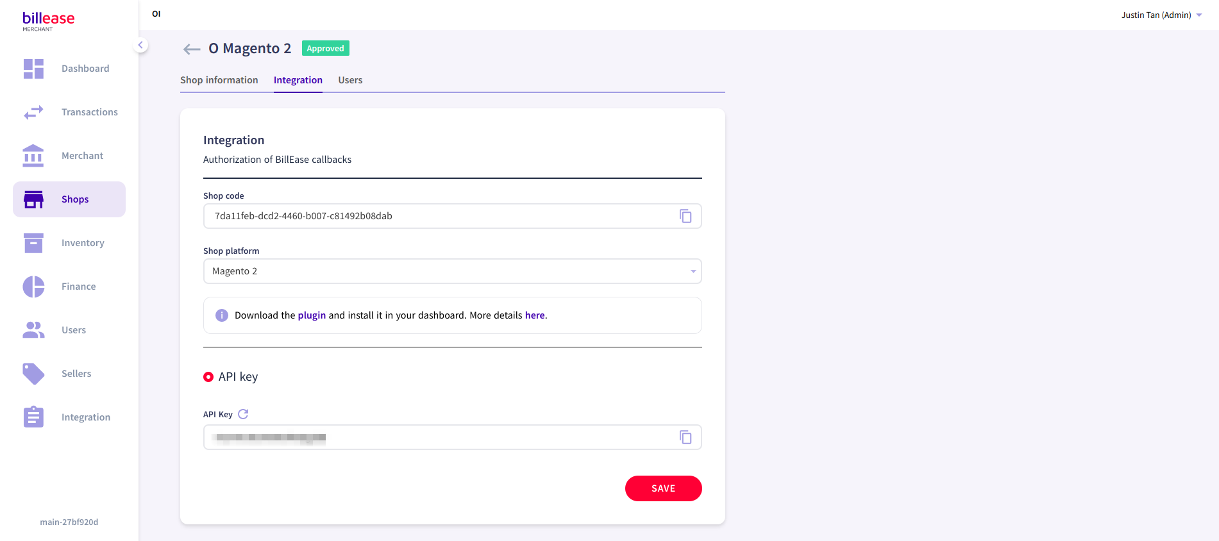
Task: Click the info icon in the plugin notice
Action: (222, 315)
